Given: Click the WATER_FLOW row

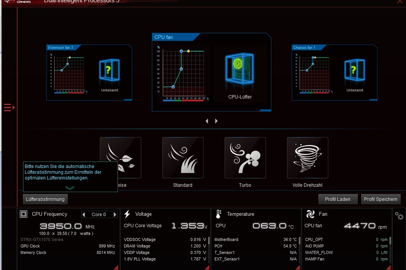Looking at the screenshot, I should [x=346, y=252].
